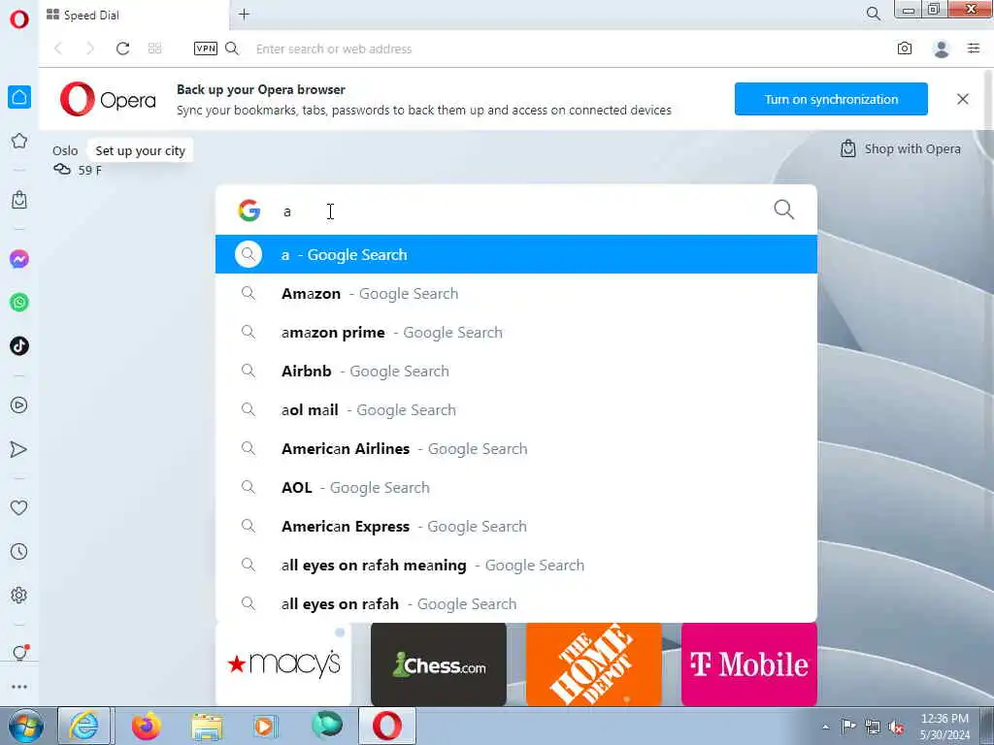This screenshot has height=745, width=994.
Task: Open the Settings gear in sidebar
Action: 19,595
